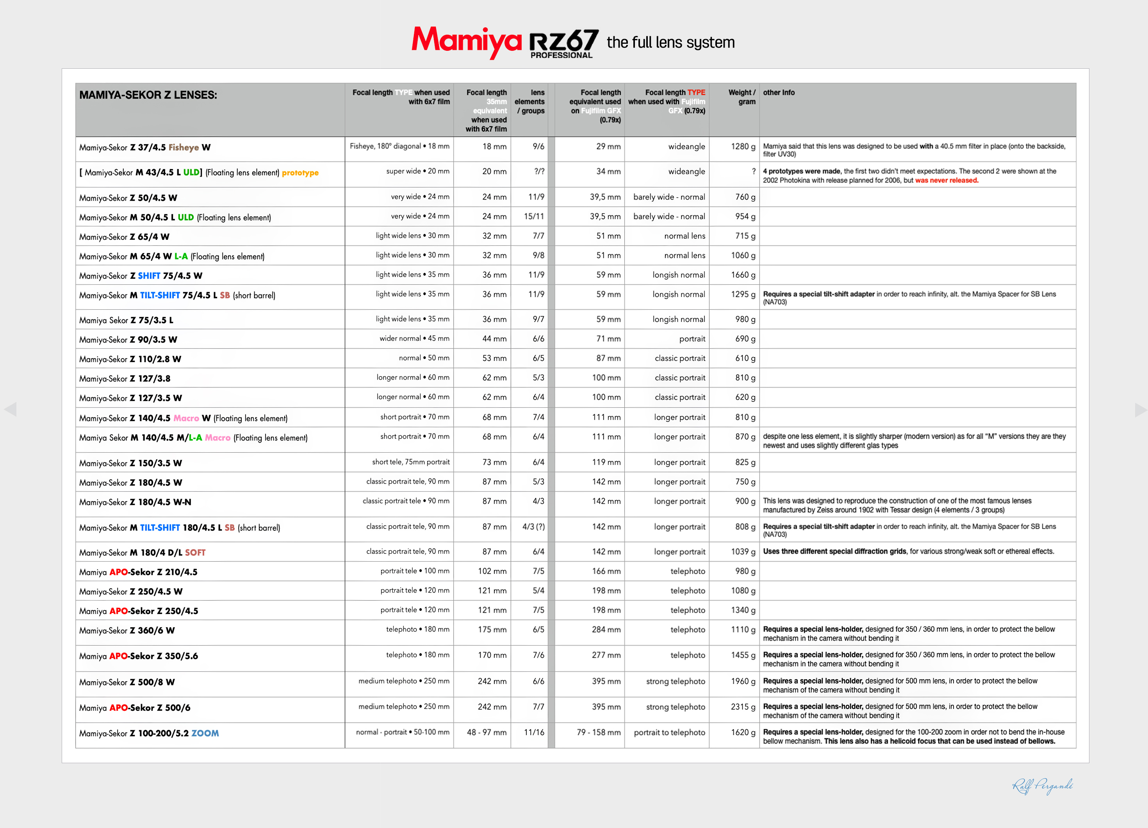Click the Z 140/4.5 Macro W lens
The width and height of the screenshot is (1148, 828).
click(183, 418)
